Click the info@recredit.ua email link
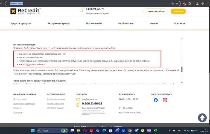The image size is (210, 134). [89, 99]
